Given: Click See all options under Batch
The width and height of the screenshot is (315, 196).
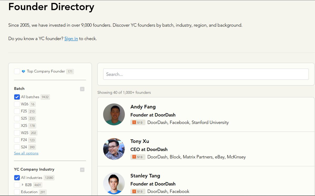Looking at the screenshot, I should pyautogui.click(x=26, y=153).
